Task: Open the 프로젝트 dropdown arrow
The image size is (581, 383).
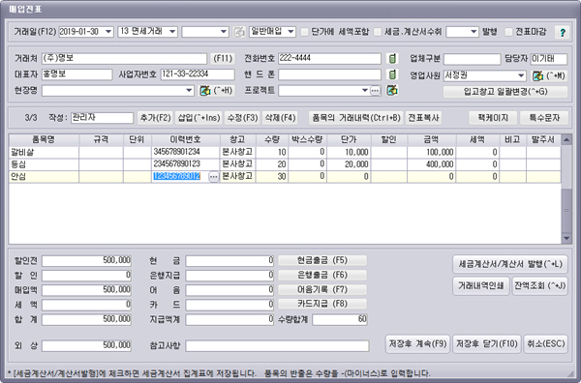Action: click(x=365, y=90)
